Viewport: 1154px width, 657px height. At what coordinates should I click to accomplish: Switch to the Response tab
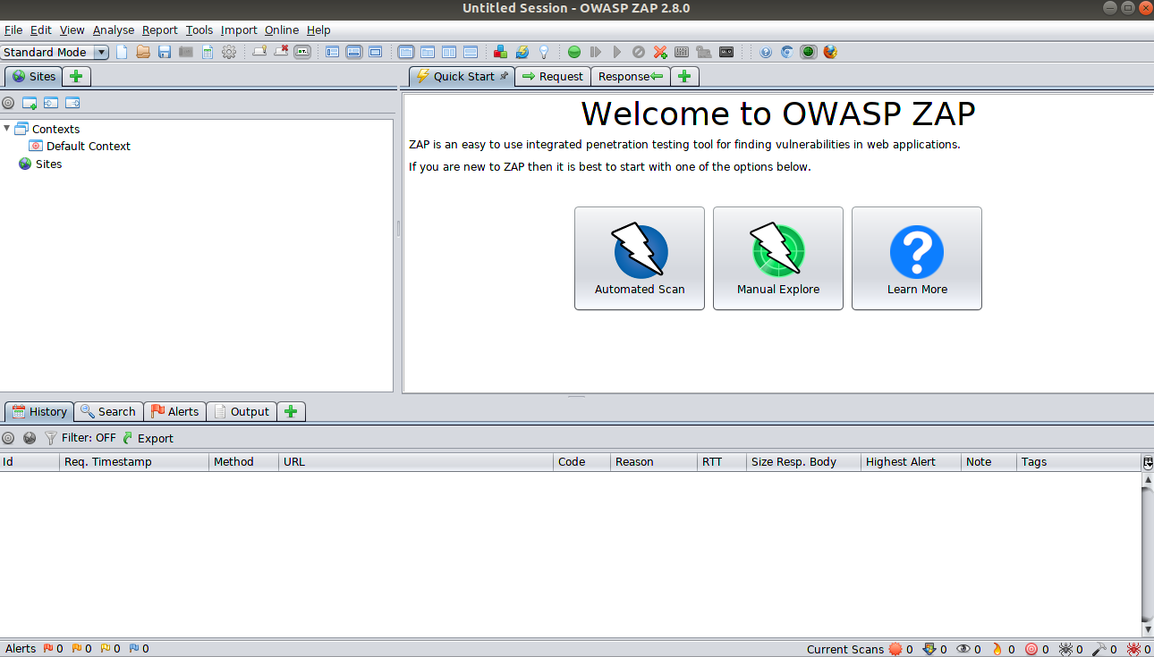pos(631,77)
